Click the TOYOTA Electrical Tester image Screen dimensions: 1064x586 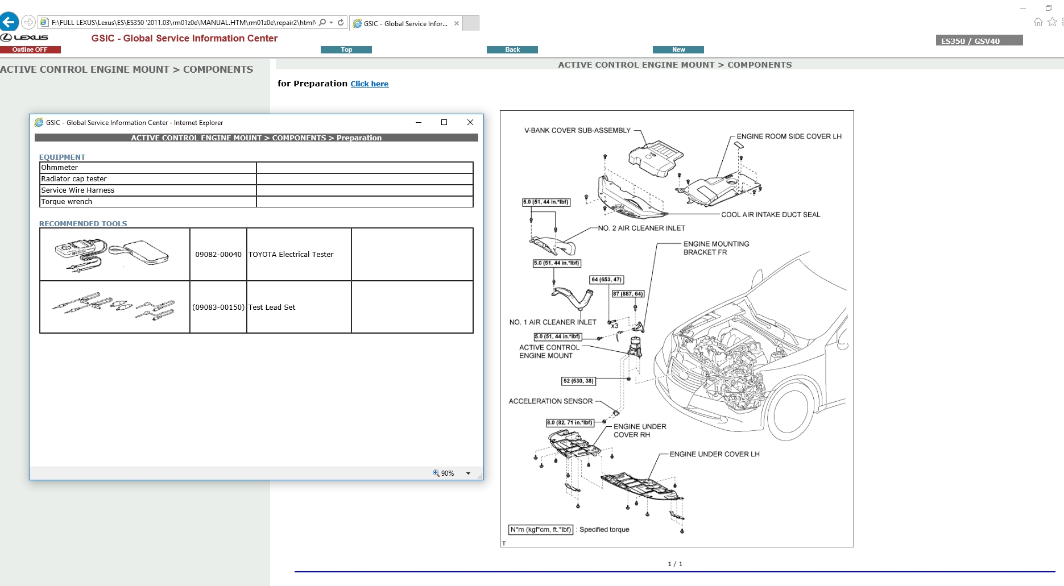pos(111,255)
